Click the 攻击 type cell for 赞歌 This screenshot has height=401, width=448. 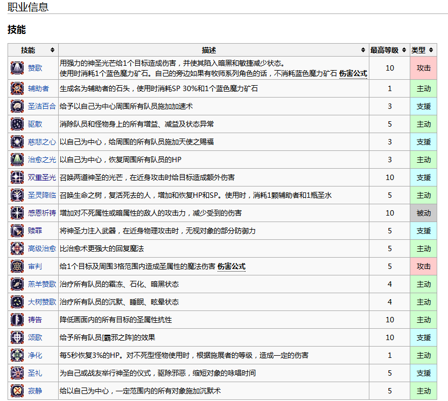point(423,68)
